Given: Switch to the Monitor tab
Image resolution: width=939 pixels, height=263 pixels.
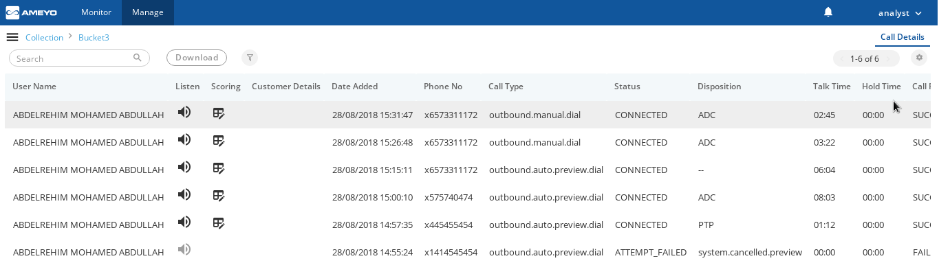Looking at the screenshot, I should [x=96, y=12].
